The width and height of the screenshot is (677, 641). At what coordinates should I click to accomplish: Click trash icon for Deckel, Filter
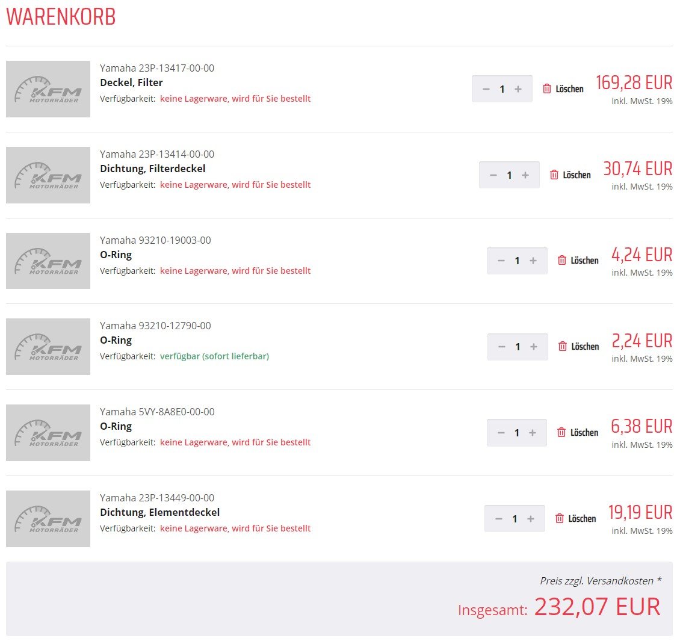pyautogui.click(x=547, y=89)
